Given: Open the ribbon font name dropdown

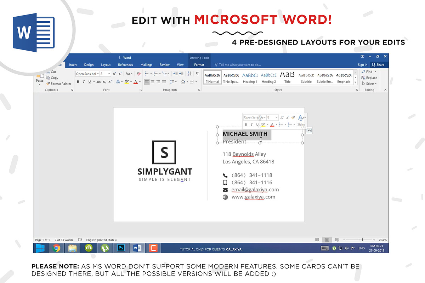Looking at the screenshot, I should [98, 74].
